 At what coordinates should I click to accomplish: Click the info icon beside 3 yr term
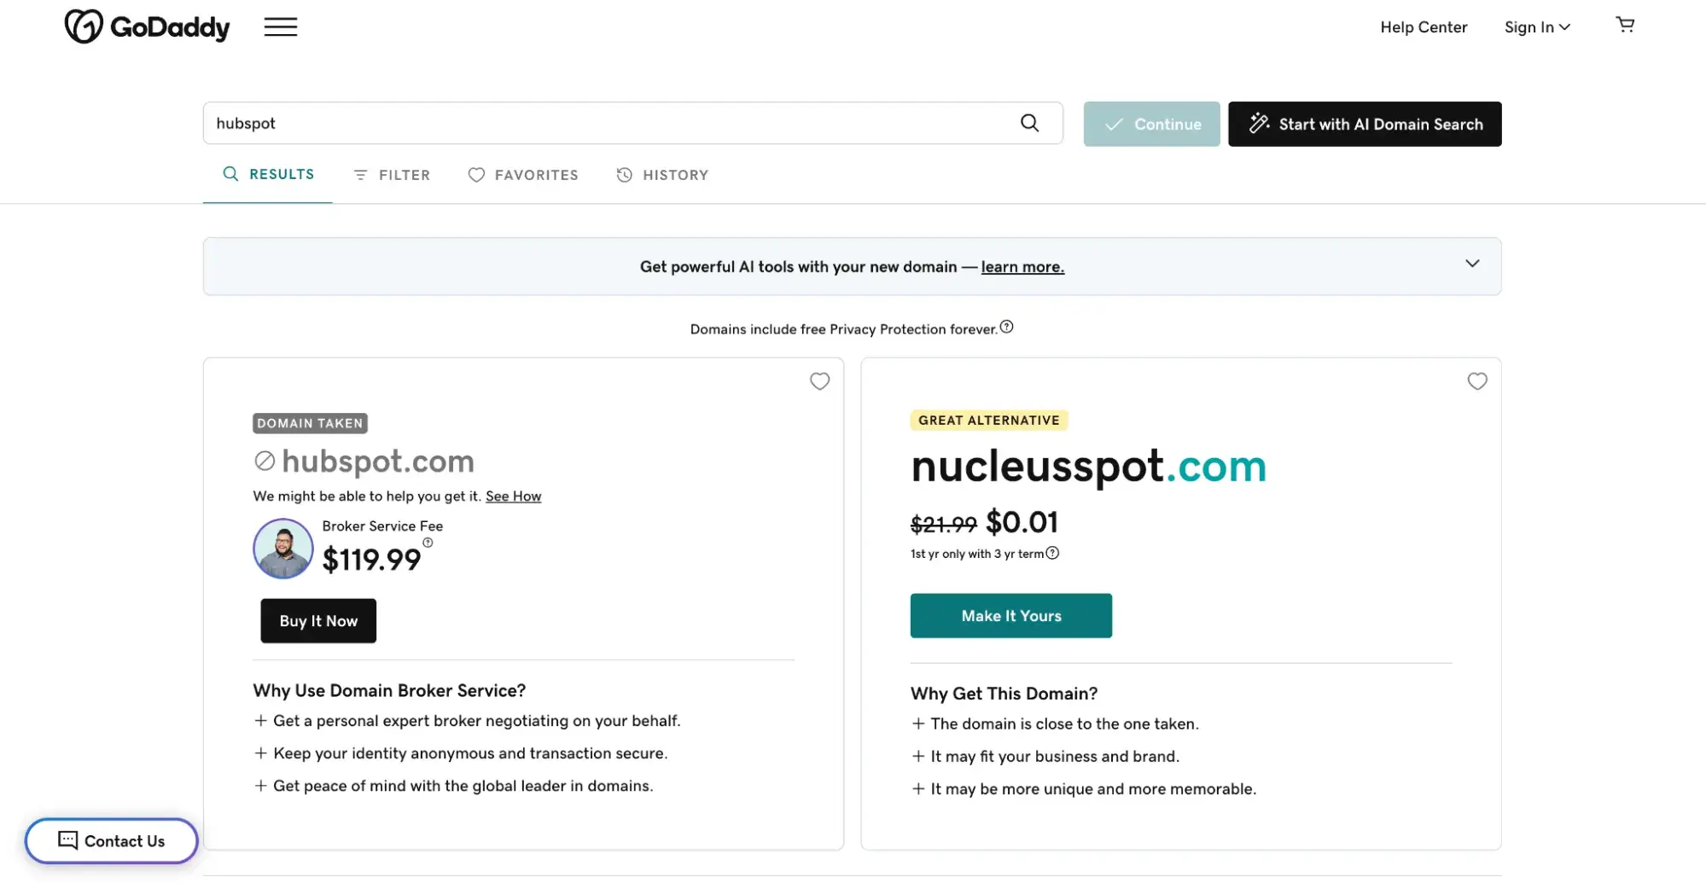coord(1052,553)
